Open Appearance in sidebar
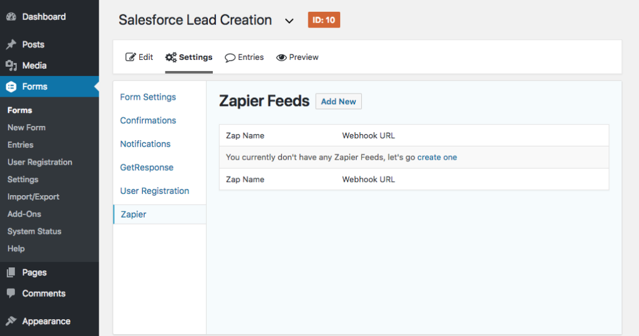The width and height of the screenshot is (639, 336). tap(46, 321)
